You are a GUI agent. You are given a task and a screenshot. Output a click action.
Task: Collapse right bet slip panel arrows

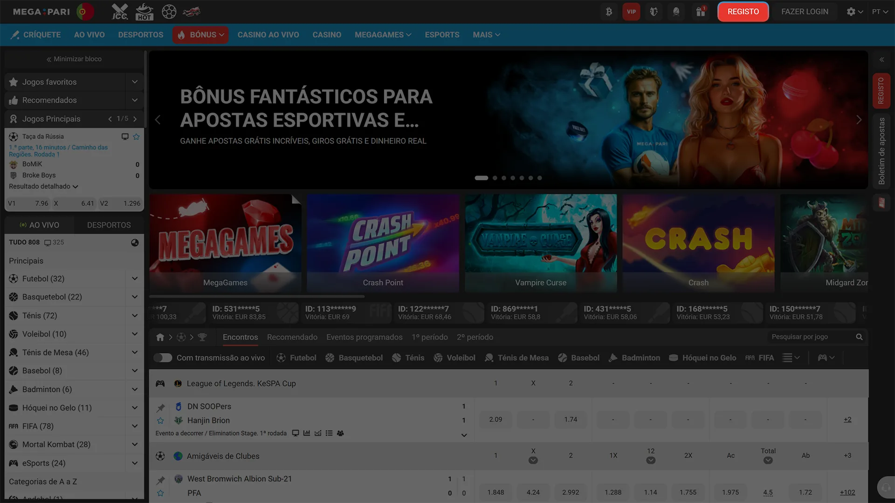coord(881,60)
